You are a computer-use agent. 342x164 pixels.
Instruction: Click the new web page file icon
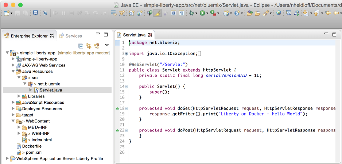[x=132, y=13]
